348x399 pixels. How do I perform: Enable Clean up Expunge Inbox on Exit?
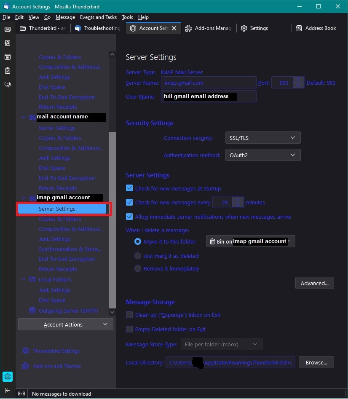pos(129,315)
